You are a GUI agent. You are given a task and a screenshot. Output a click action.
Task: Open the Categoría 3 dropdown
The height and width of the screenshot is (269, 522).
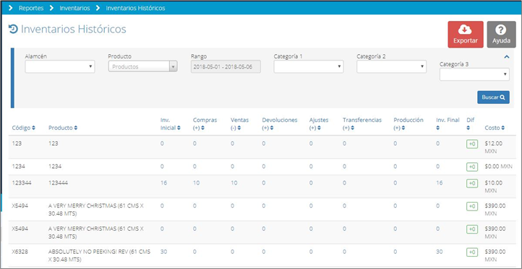point(474,74)
